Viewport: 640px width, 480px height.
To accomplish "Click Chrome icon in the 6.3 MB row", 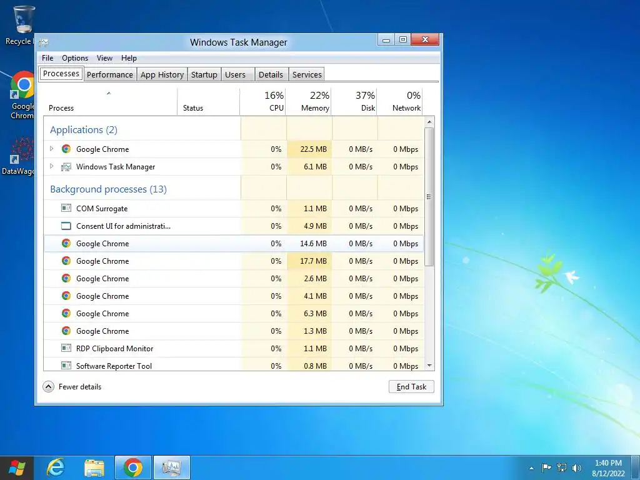I will (x=66, y=314).
